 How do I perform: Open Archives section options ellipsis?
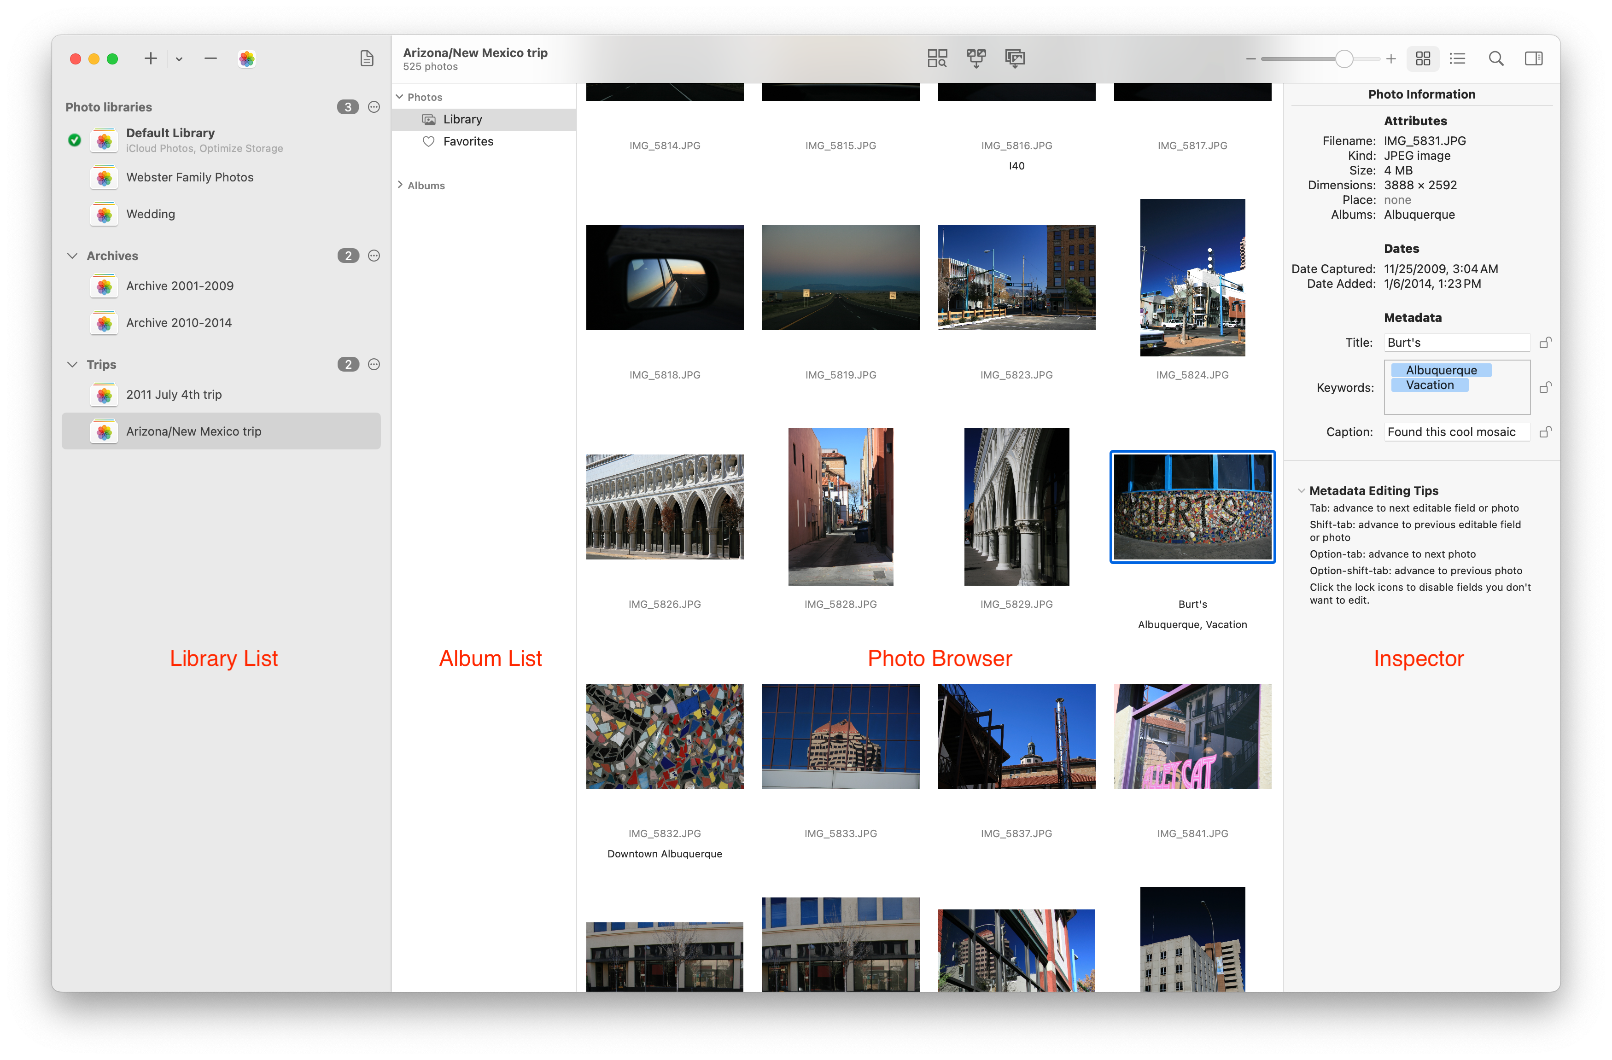coord(374,256)
